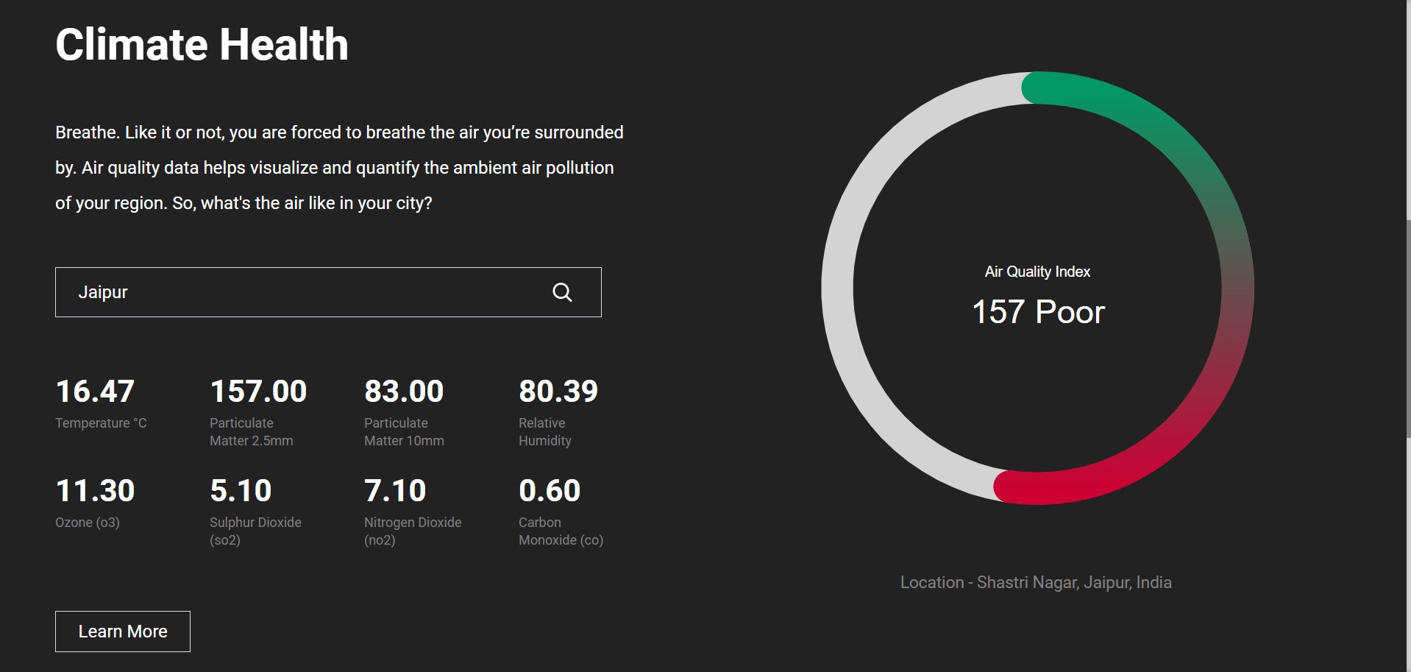
Task: Select the Temperature °C stat value 16.47
Action: point(94,391)
